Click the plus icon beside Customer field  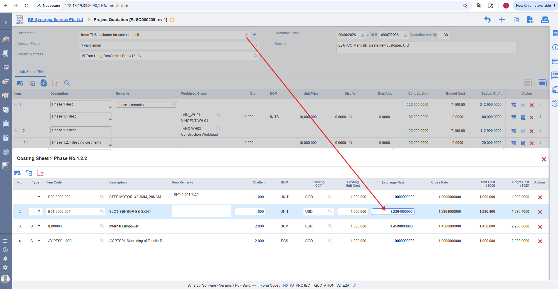click(x=255, y=35)
